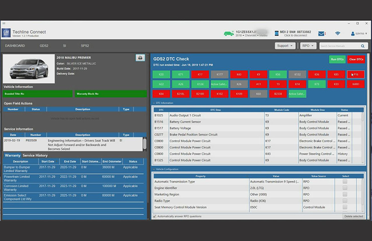This screenshot has width=372, height=241.
Task: Click the Service Information list scrollbar
Action: coord(145,144)
